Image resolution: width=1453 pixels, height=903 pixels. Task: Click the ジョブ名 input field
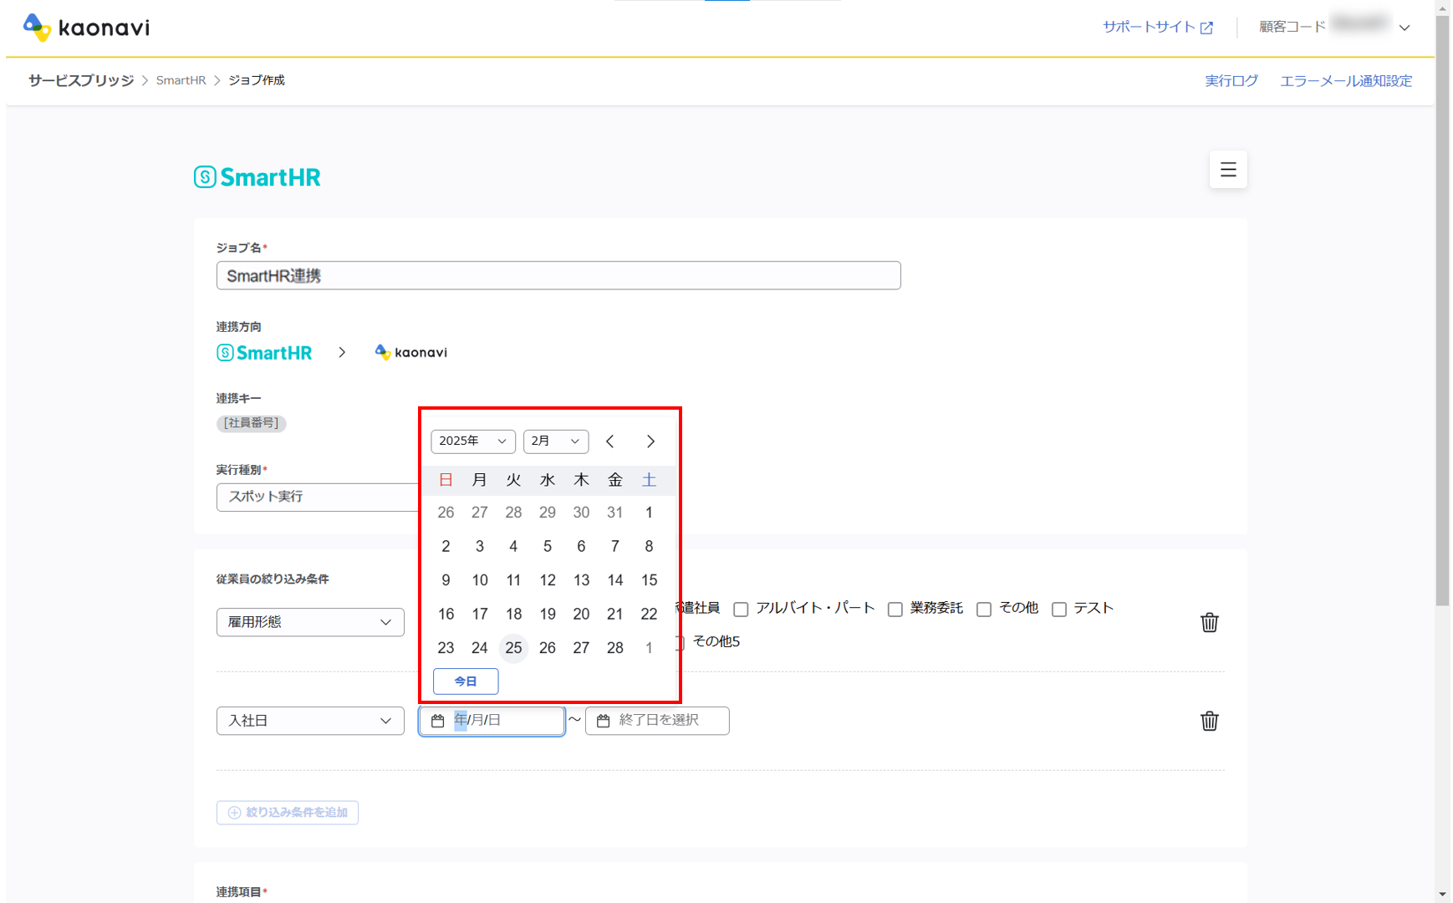pyautogui.click(x=558, y=276)
